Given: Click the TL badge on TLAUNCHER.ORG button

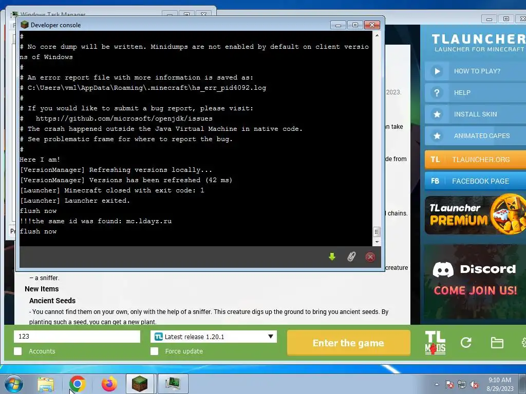Looking at the screenshot, I should [x=435, y=160].
